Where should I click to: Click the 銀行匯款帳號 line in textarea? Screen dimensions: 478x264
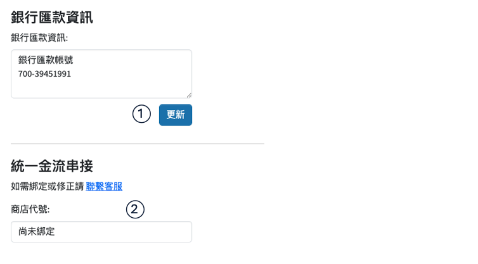[50, 61]
